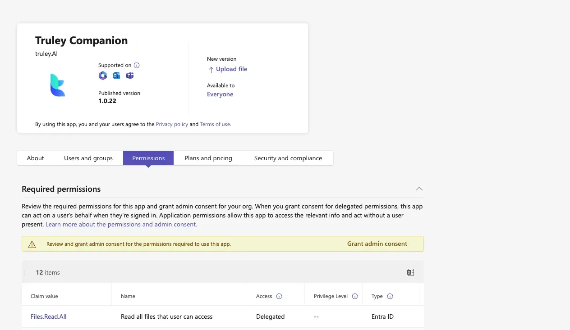Viewport: 570px width, 330px height.
Task: Export permissions list to Excel
Action: 410,272
